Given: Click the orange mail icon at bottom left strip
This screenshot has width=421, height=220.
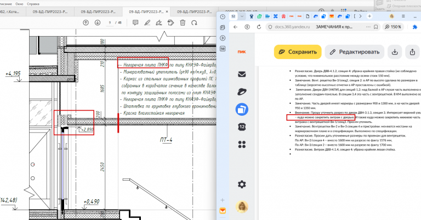Looking at the screenshot, I should tap(223, 211).
